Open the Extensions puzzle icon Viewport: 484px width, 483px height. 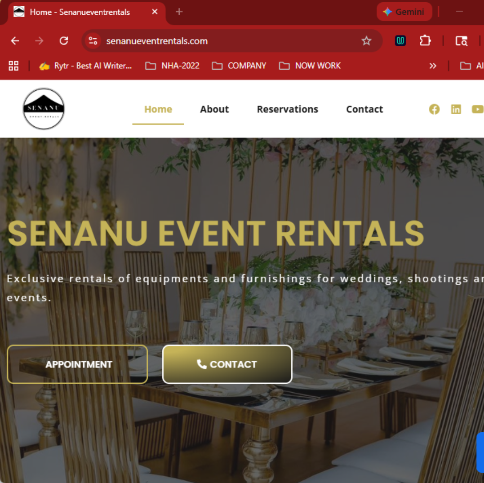pyautogui.click(x=425, y=41)
